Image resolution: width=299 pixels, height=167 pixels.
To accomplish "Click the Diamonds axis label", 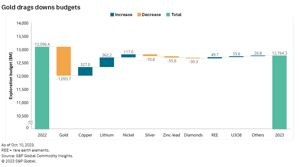I will (x=193, y=135).
